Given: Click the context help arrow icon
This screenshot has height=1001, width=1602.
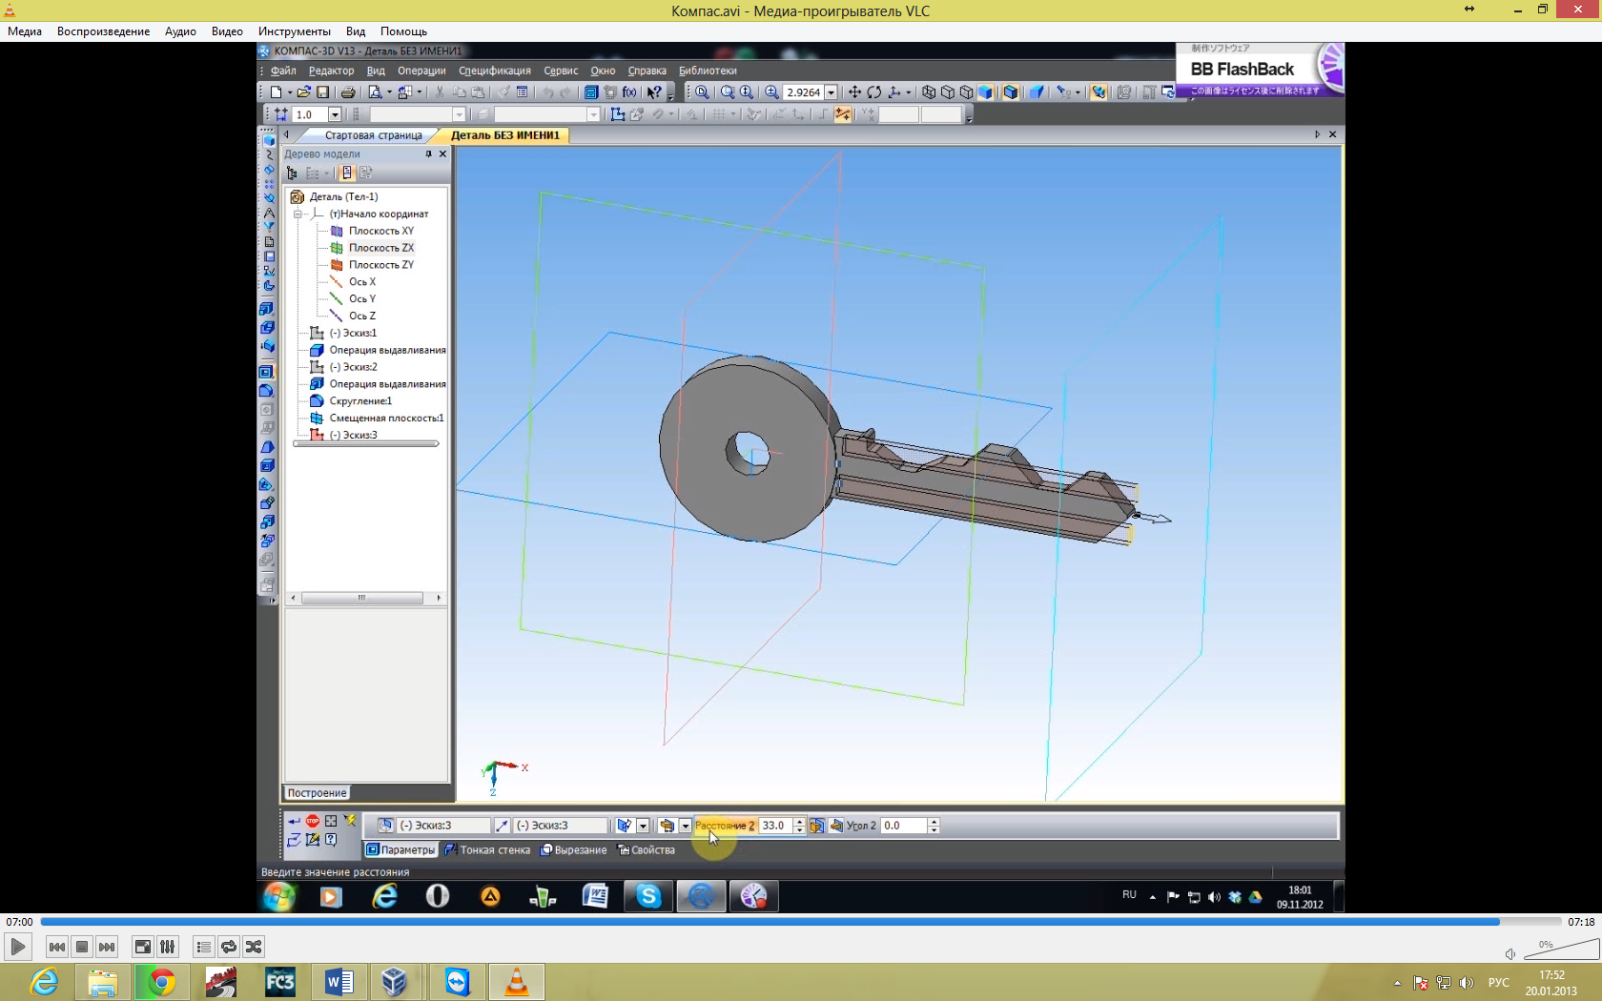Looking at the screenshot, I should 654,92.
